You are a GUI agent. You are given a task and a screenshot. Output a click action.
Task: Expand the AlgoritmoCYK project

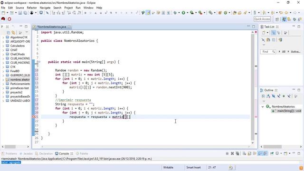pyautogui.click(x=3, y=37)
